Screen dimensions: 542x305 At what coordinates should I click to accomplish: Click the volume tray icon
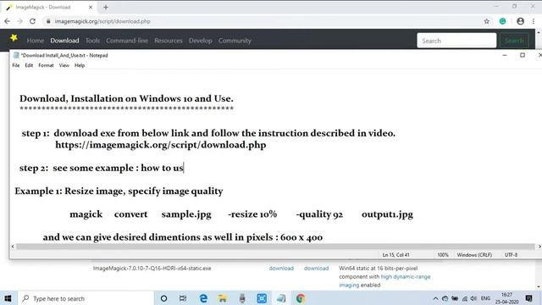point(473,298)
